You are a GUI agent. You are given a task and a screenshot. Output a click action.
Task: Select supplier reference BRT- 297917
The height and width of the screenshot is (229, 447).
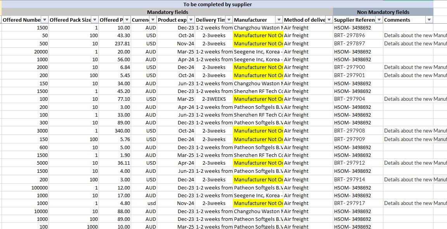click(358, 203)
